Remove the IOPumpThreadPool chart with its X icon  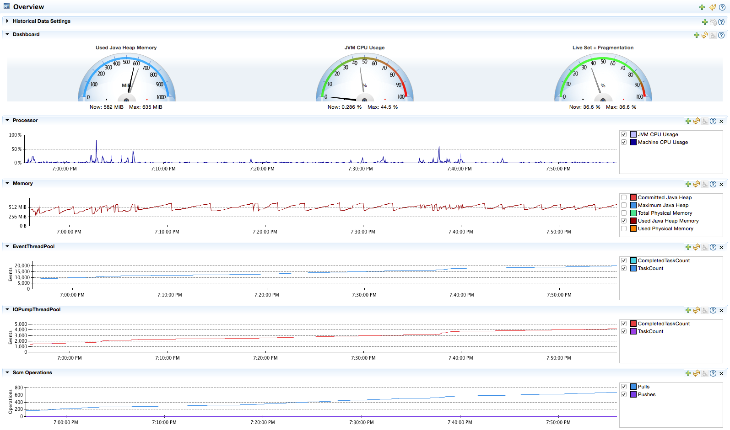coord(721,311)
